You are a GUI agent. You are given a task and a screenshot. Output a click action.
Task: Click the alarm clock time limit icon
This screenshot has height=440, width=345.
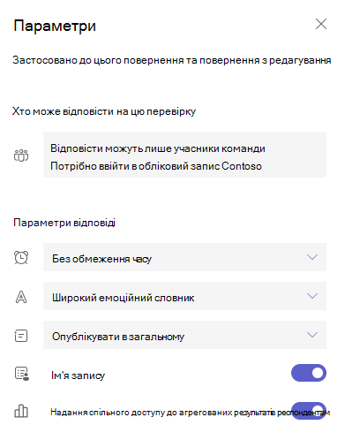pos(21,257)
